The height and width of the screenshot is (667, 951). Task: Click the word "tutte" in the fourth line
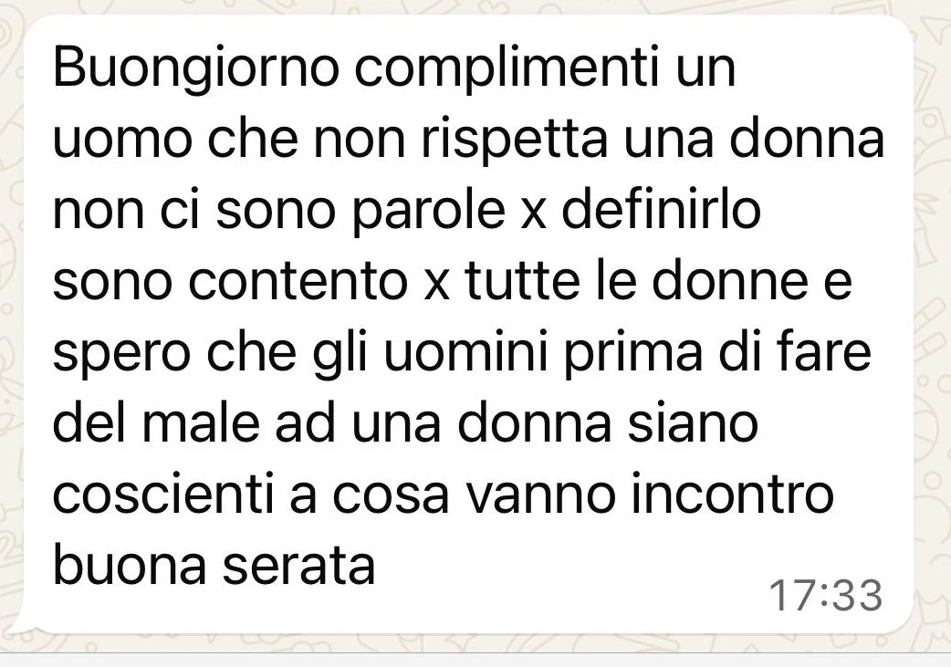522,282
